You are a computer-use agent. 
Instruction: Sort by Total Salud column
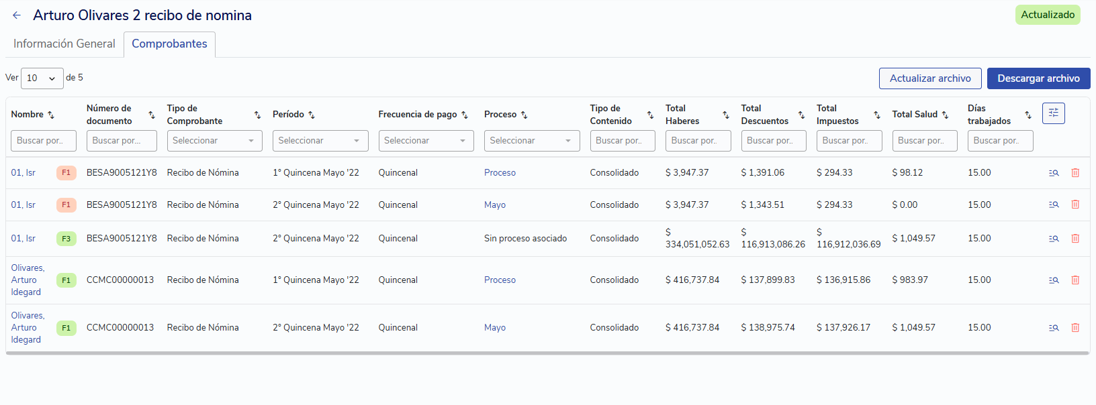tap(945, 115)
